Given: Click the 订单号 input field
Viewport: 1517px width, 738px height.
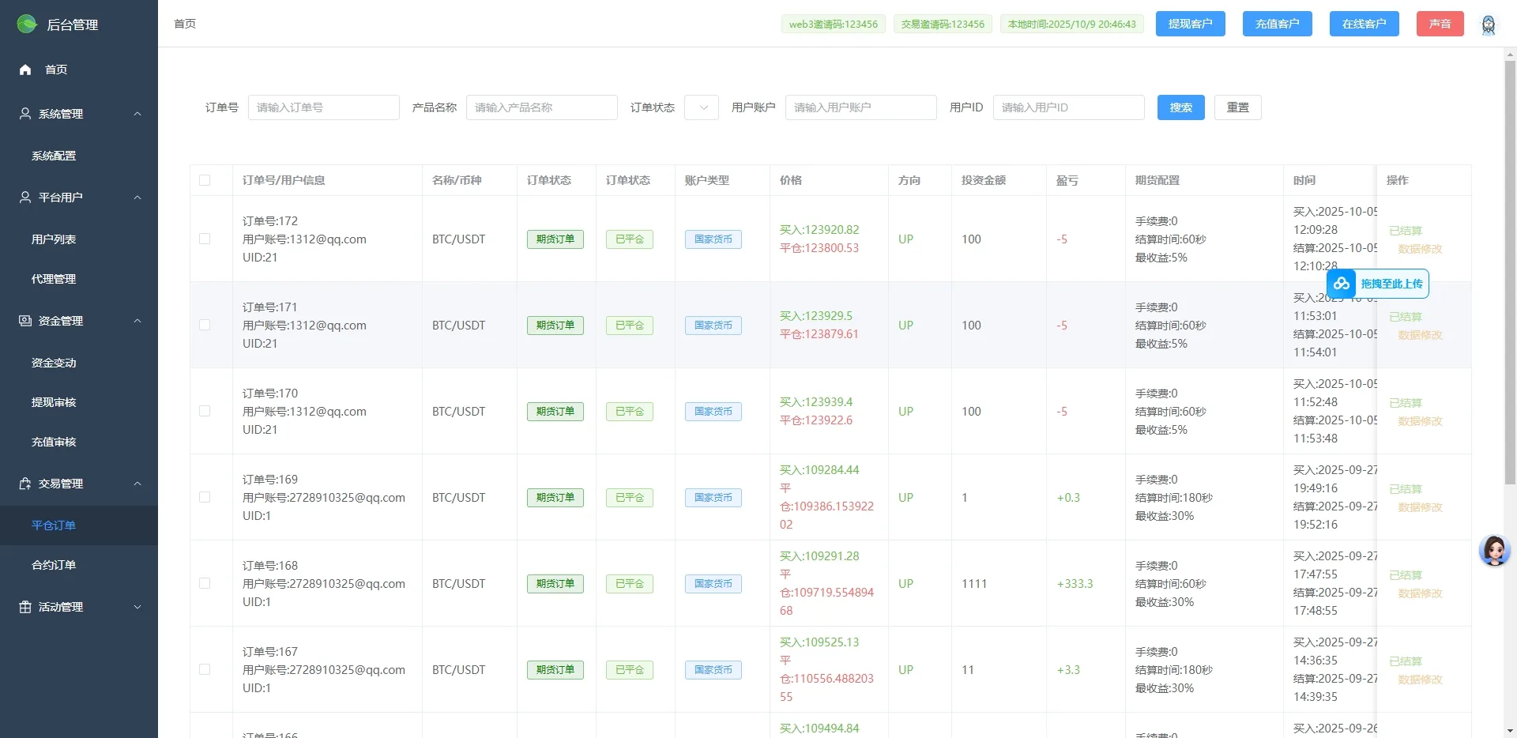Looking at the screenshot, I should click(323, 107).
